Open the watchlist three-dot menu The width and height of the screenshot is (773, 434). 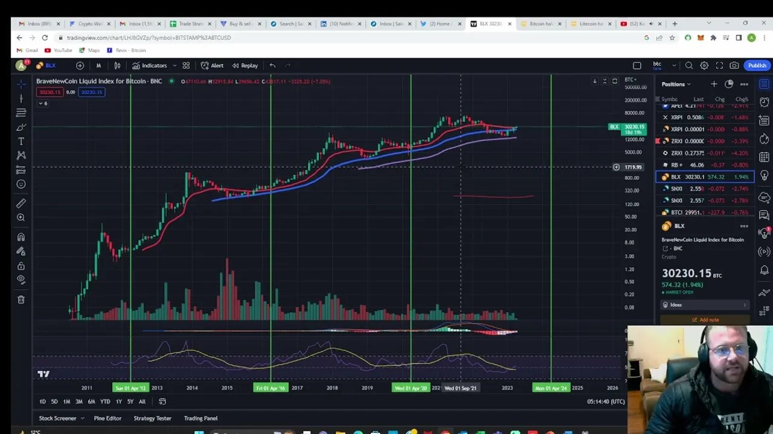[744, 84]
